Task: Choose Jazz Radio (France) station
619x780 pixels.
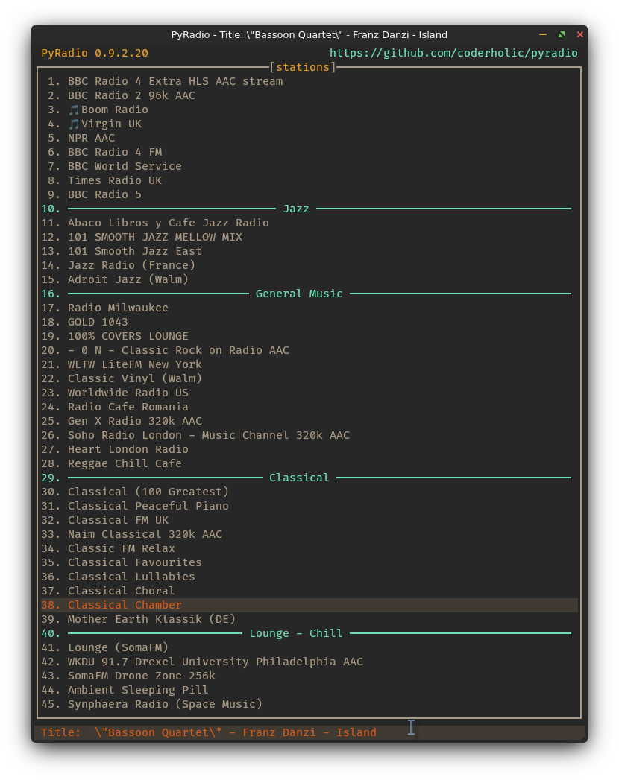Action: 131,265
